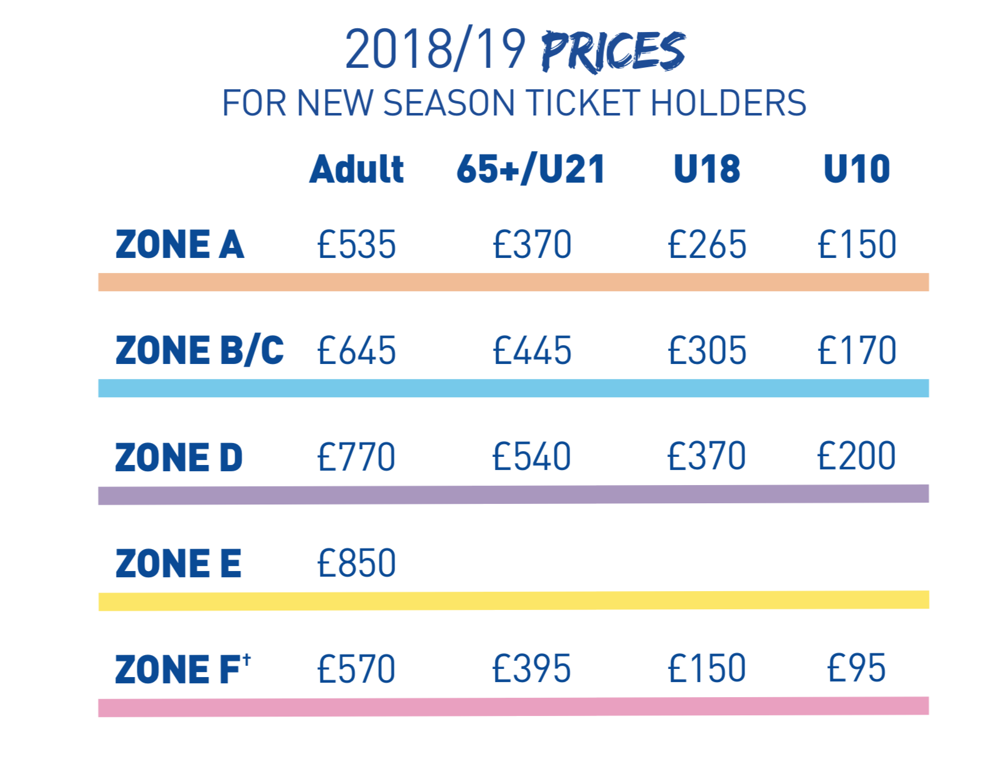Click the Adult column header

356,169
